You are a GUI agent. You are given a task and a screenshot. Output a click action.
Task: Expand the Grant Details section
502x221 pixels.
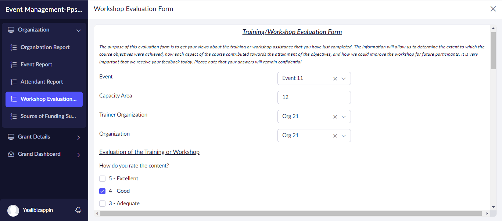tap(78, 138)
